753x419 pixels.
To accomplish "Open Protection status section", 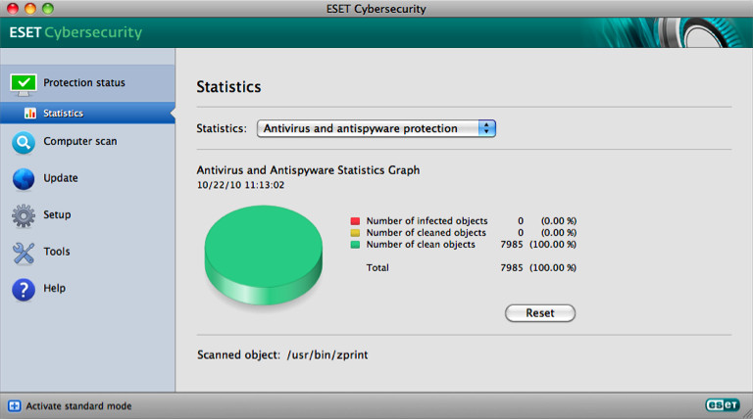I will point(87,83).
